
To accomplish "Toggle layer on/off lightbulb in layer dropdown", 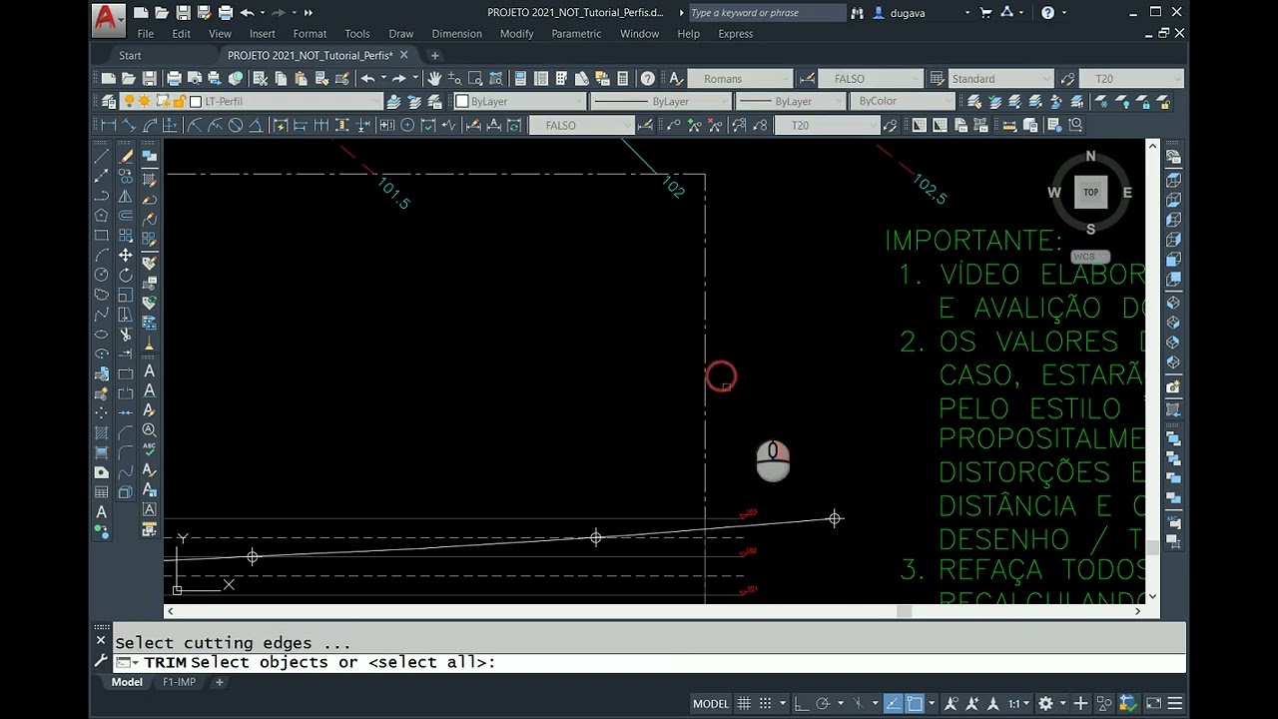I will pyautogui.click(x=129, y=101).
